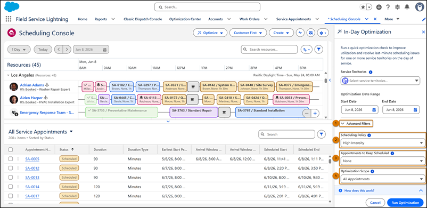Open the Setup gear icon

(x=398, y=7)
